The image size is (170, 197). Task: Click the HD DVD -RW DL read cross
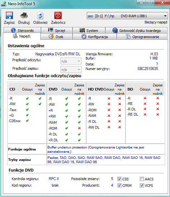(109, 127)
